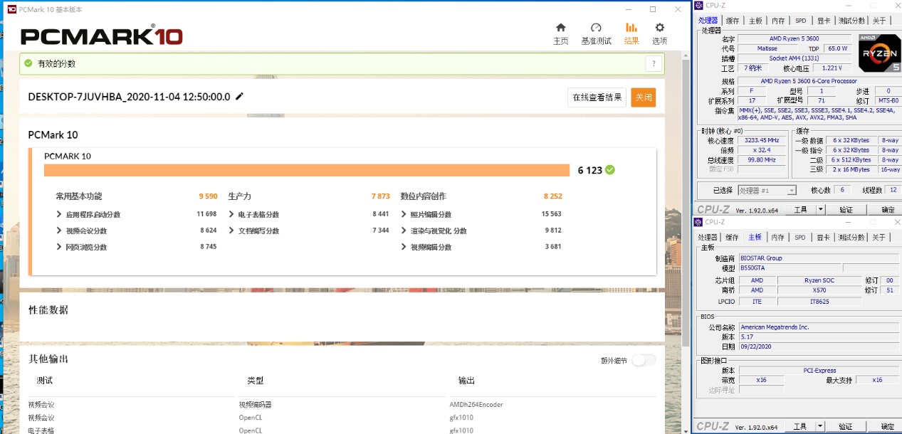
Task: Switch to 处理器 tab in lower CPU-Z window
Action: [708, 238]
